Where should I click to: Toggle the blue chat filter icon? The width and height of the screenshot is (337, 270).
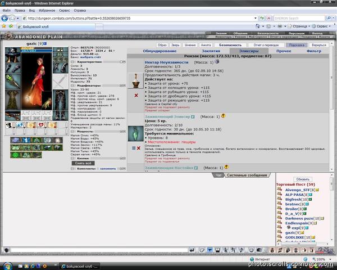click(210, 250)
